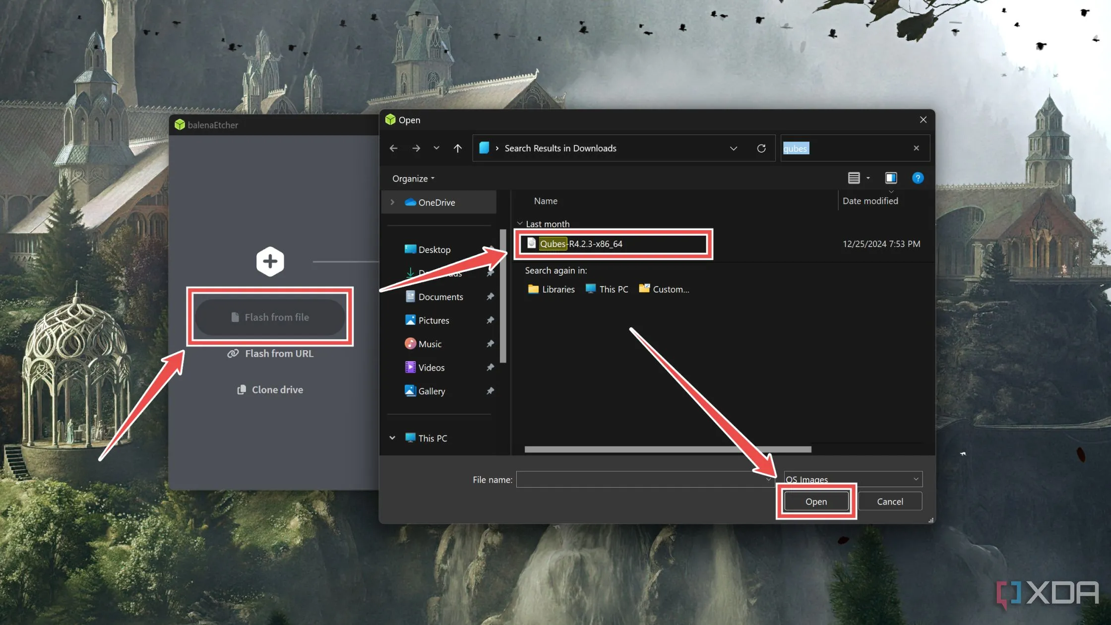This screenshot has width=1111, height=625.
Task: Change the file view layout
Action: (x=854, y=178)
